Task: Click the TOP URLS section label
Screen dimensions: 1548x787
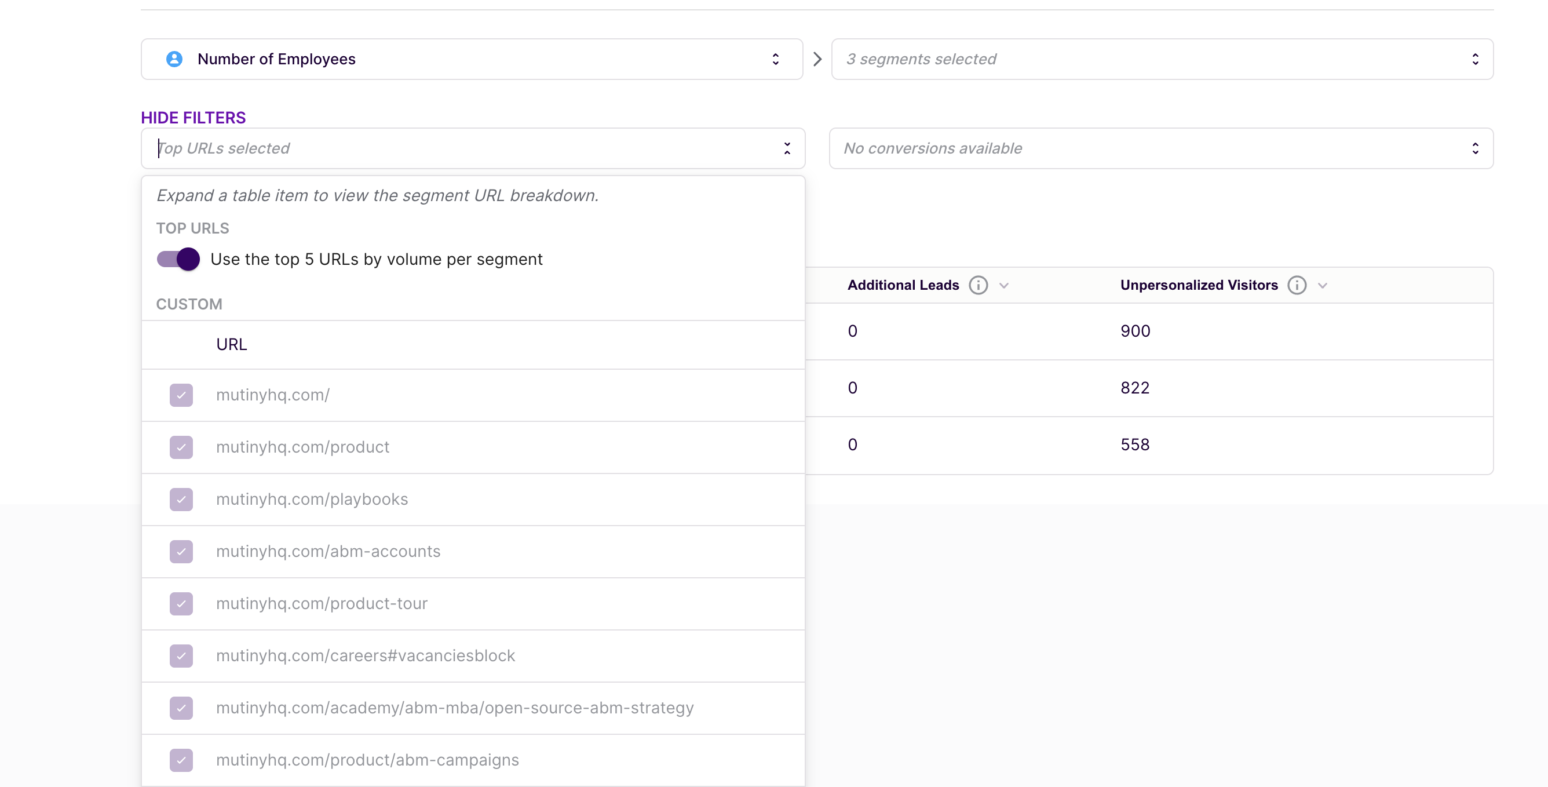Action: (x=192, y=228)
